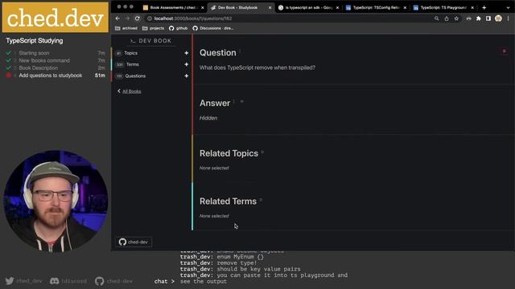Image resolution: width=515 pixels, height=289 pixels.
Task: Add a new question with plus icon
Action: pos(186,76)
